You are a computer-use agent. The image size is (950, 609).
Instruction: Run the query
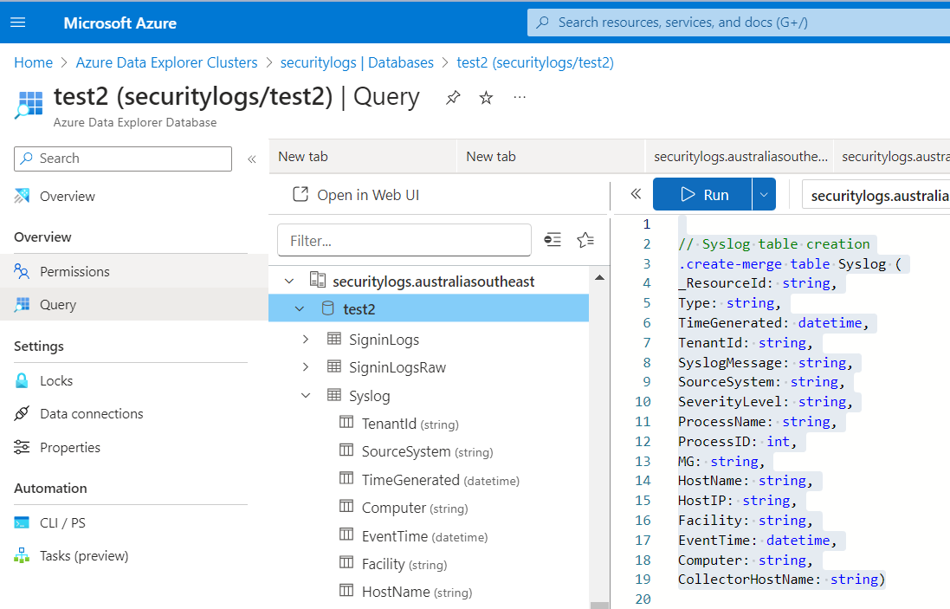point(703,195)
